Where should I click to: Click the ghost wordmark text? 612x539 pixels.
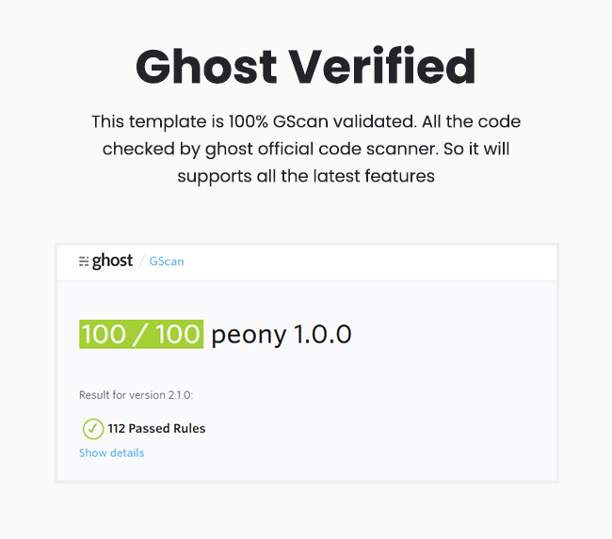tap(112, 261)
